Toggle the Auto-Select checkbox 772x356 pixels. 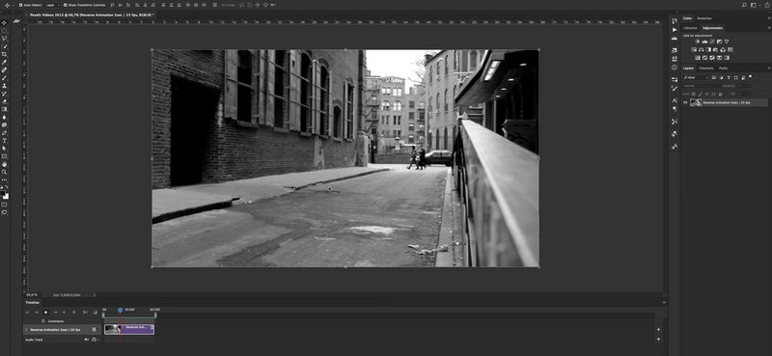[20, 5]
